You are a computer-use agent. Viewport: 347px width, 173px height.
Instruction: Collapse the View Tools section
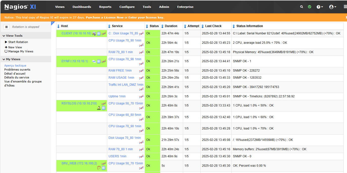point(4,36)
